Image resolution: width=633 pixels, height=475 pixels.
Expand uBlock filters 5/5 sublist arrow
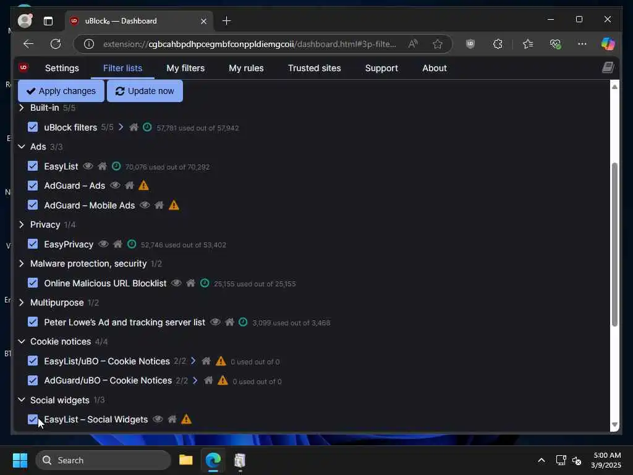coord(121,127)
